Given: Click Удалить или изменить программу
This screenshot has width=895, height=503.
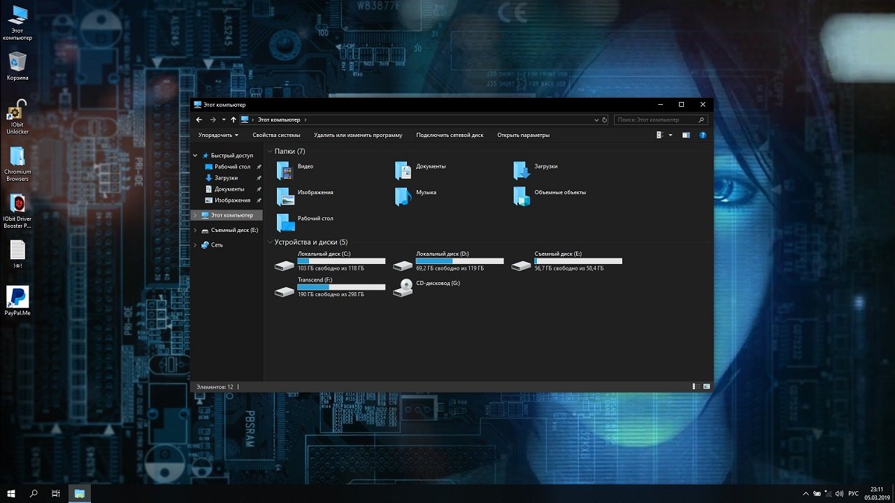Looking at the screenshot, I should 358,135.
